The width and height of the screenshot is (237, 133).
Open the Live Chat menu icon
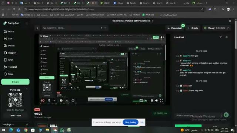coord(226,37)
